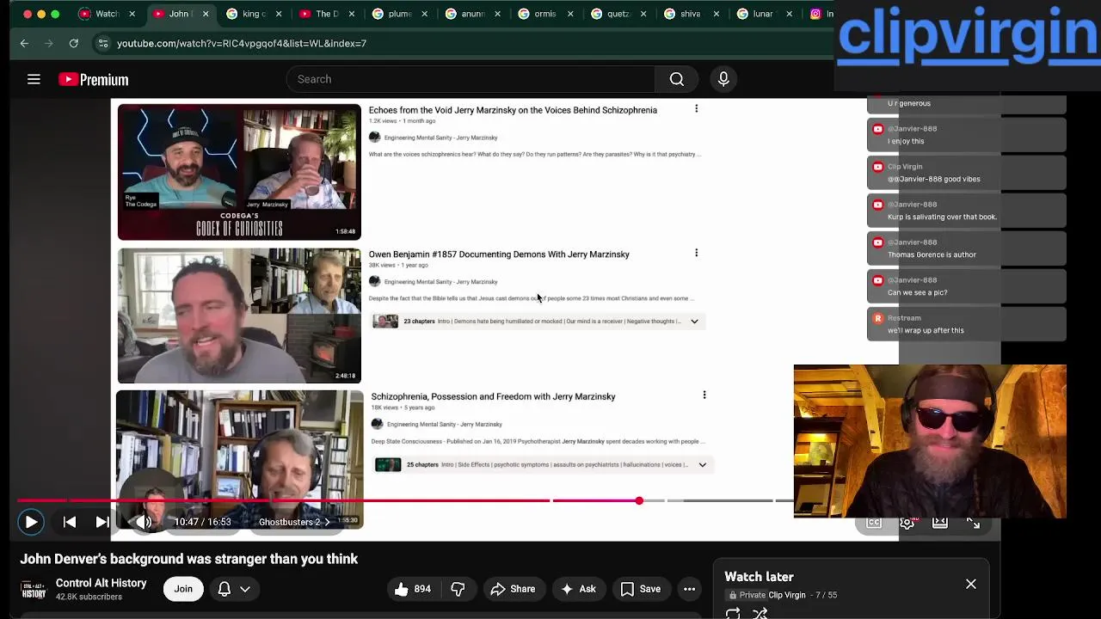
Task: Open the YouTube hamburger guide menu
Action: tap(34, 79)
